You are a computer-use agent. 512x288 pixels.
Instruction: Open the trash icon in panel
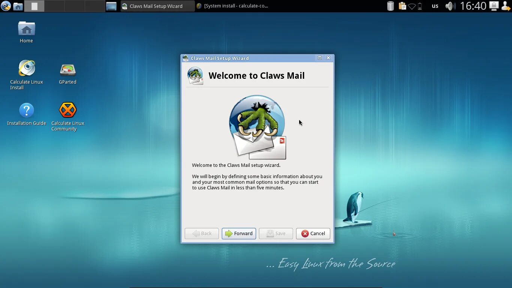391,6
